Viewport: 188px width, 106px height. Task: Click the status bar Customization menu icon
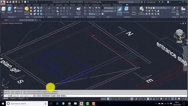[x=186, y=99]
